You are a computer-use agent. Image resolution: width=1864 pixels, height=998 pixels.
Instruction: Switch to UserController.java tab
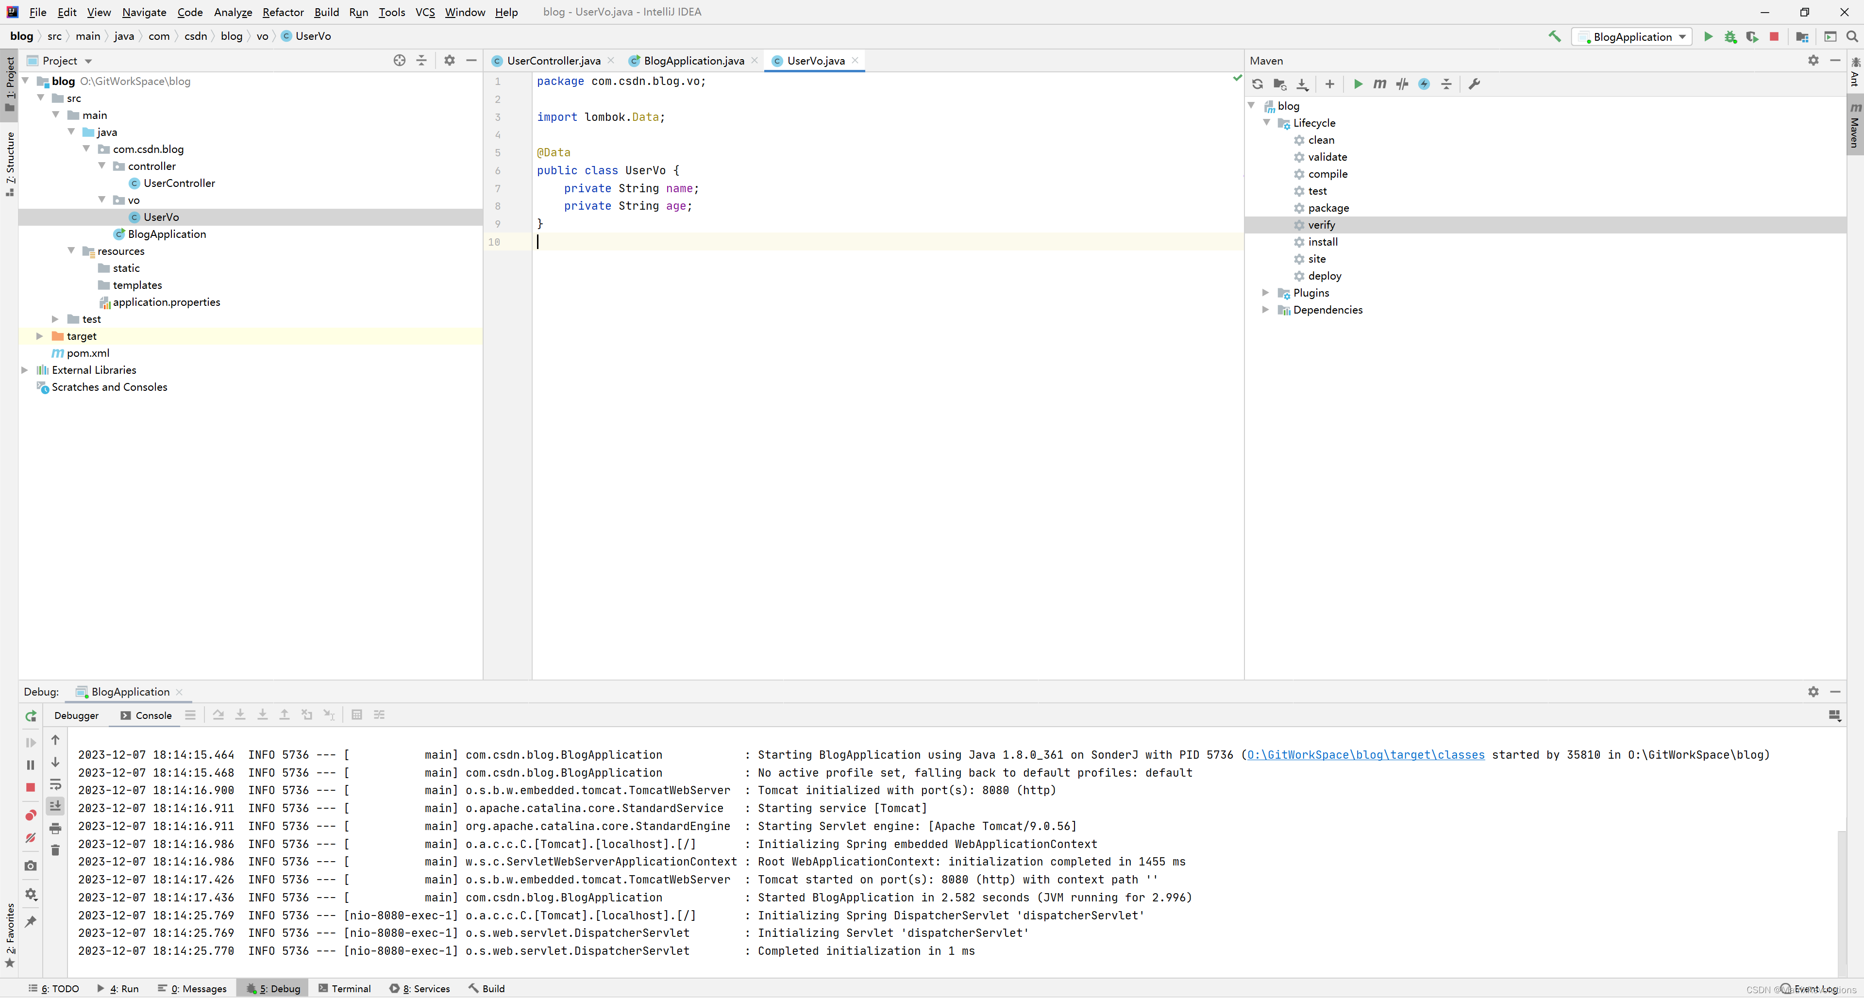pos(553,61)
